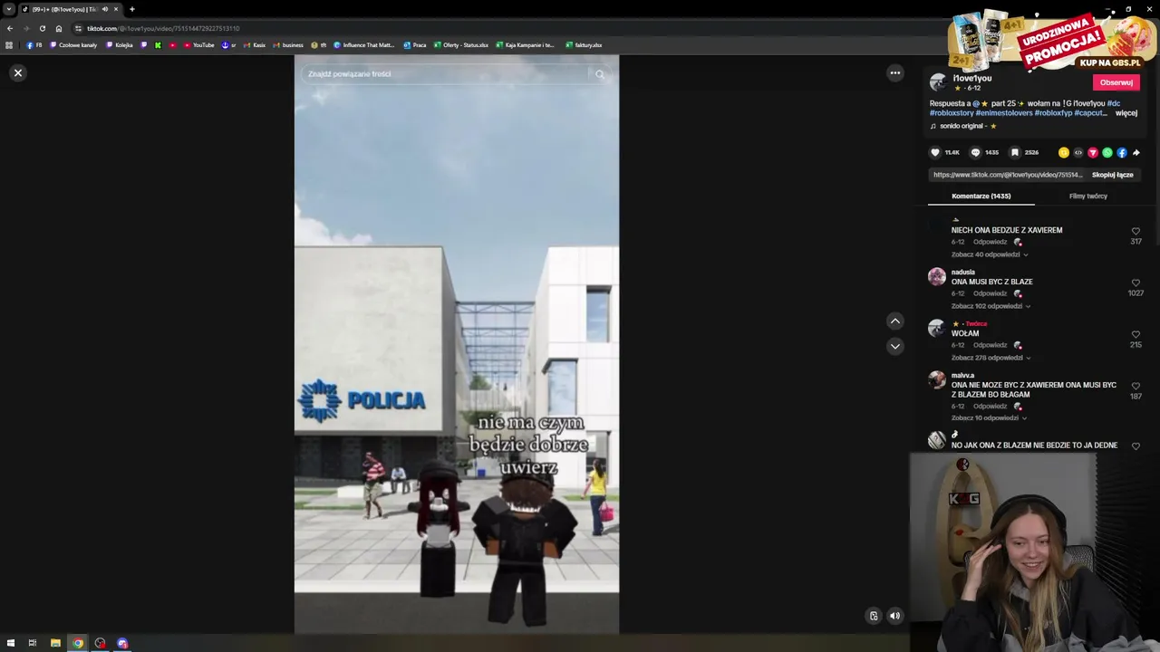Share video to Facebook
The width and height of the screenshot is (1160, 652).
(1122, 152)
